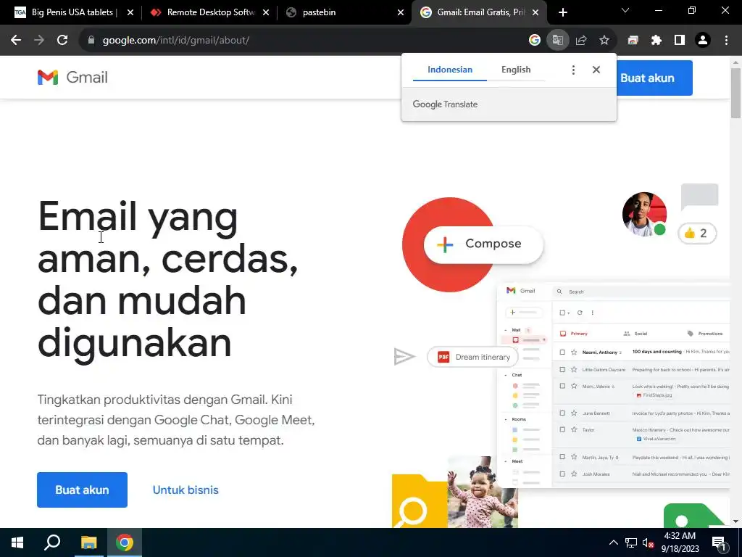Open the muted volume tray icon
This screenshot has height=557, width=742.
click(648, 543)
